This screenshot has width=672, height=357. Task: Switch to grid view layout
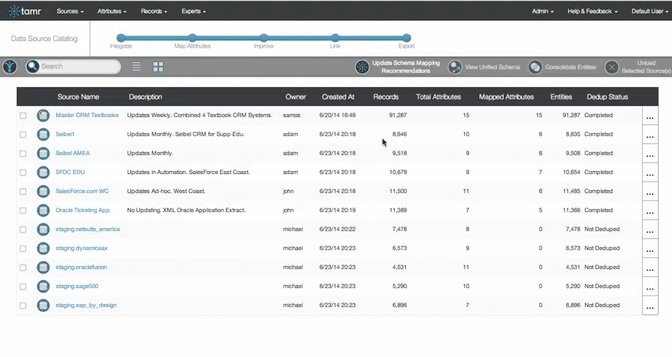click(x=158, y=67)
